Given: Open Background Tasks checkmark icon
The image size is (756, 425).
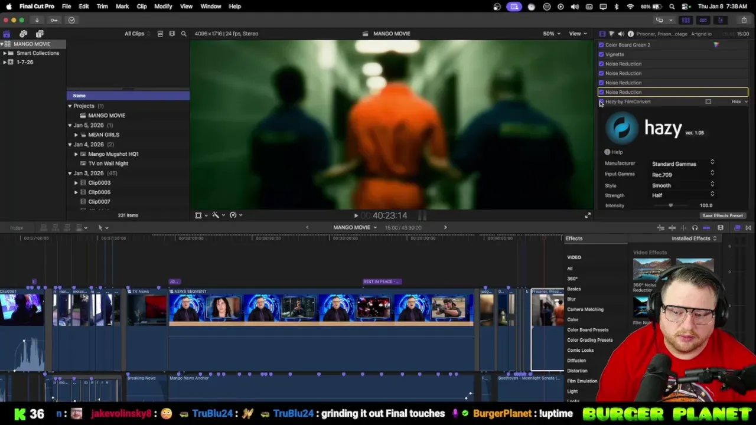Looking at the screenshot, I should click(x=71, y=20).
